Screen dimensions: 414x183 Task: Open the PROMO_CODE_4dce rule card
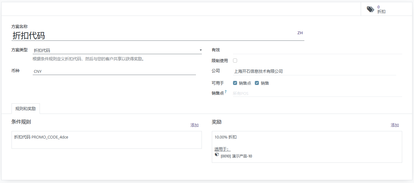click(x=107, y=140)
